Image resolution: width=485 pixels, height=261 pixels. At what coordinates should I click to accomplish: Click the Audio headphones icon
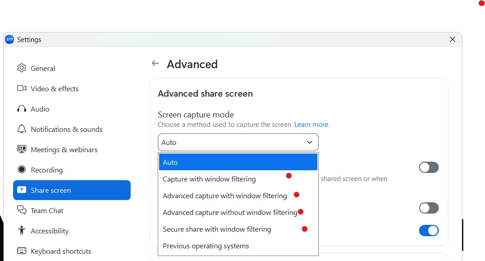(x=22, y=109)
